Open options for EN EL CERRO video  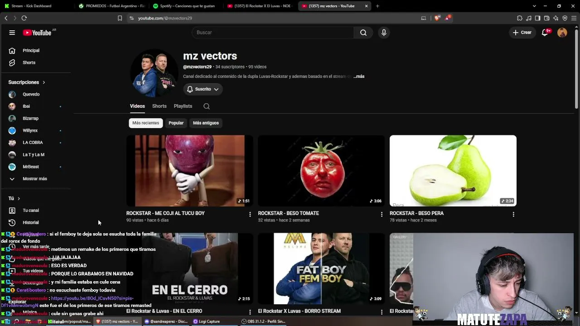250,312
